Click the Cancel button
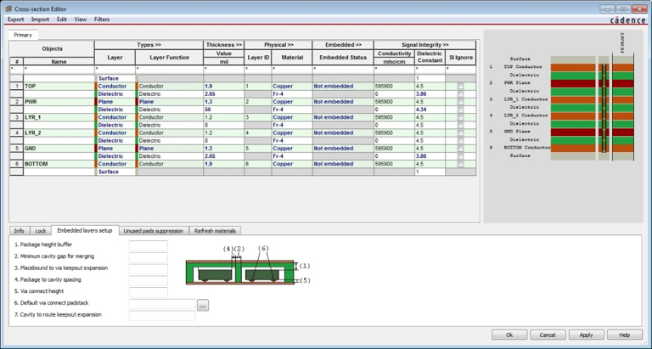 pyautogui.click(x=548, y=335)
